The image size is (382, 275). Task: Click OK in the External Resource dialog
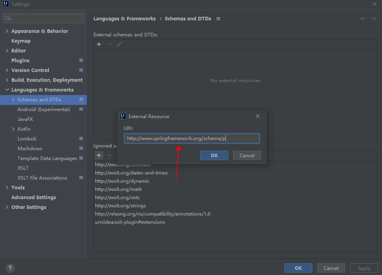coord(214,155)
